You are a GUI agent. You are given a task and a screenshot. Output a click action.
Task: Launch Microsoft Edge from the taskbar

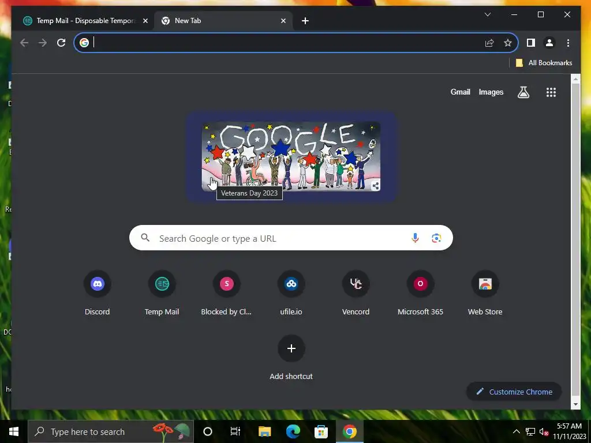(x=293, y=431)
